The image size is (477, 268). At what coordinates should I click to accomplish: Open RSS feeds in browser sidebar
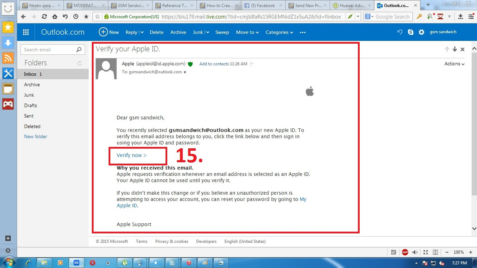pyautogui.click(x=8, y=58)
